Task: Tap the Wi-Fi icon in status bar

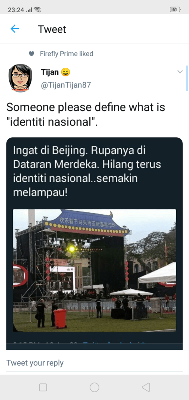Action: tap(38, 10)
